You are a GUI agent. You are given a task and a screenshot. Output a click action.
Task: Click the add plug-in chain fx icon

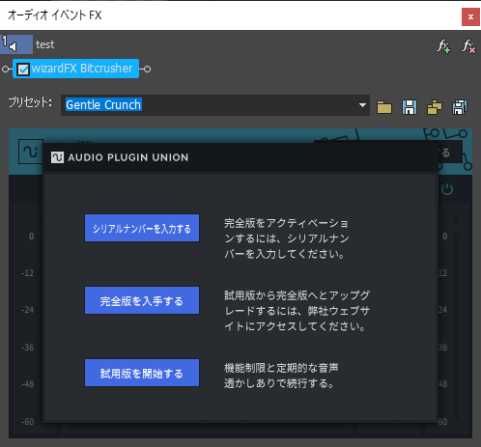443,46
